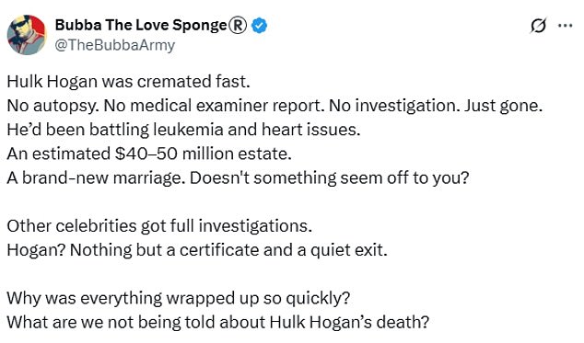Click the leukemia and heart issues line
584x343 pixels.
tap(183, 130)
